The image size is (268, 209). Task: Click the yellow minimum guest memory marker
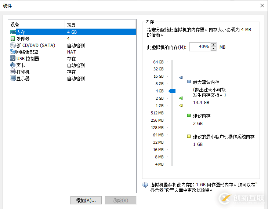pyautogui.click(x=181, y=105)
